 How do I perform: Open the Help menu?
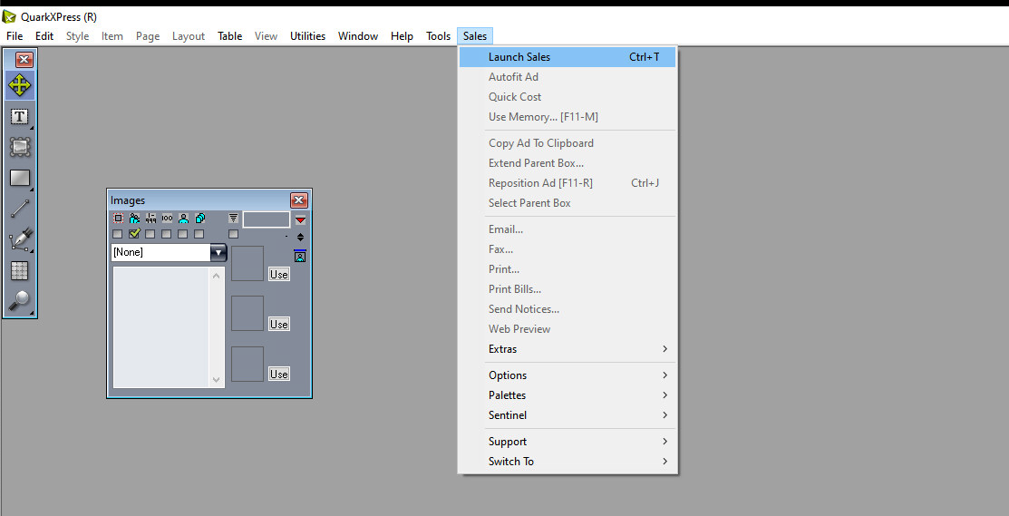click(x=402, y=36)
